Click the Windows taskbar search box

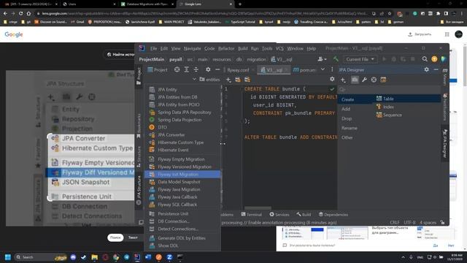click(x=41, y=257)
